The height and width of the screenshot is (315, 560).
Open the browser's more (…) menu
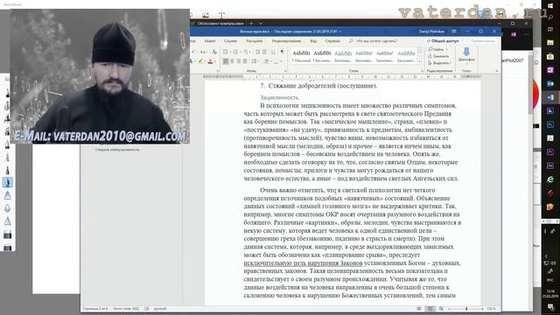point(526,35)
